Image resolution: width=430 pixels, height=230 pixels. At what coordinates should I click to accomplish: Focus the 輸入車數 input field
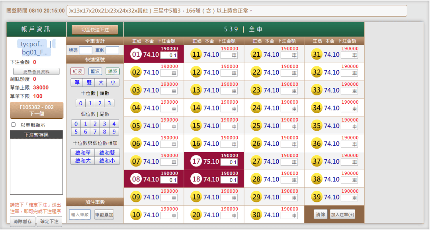pyautogui.click(x=80, y=215)
